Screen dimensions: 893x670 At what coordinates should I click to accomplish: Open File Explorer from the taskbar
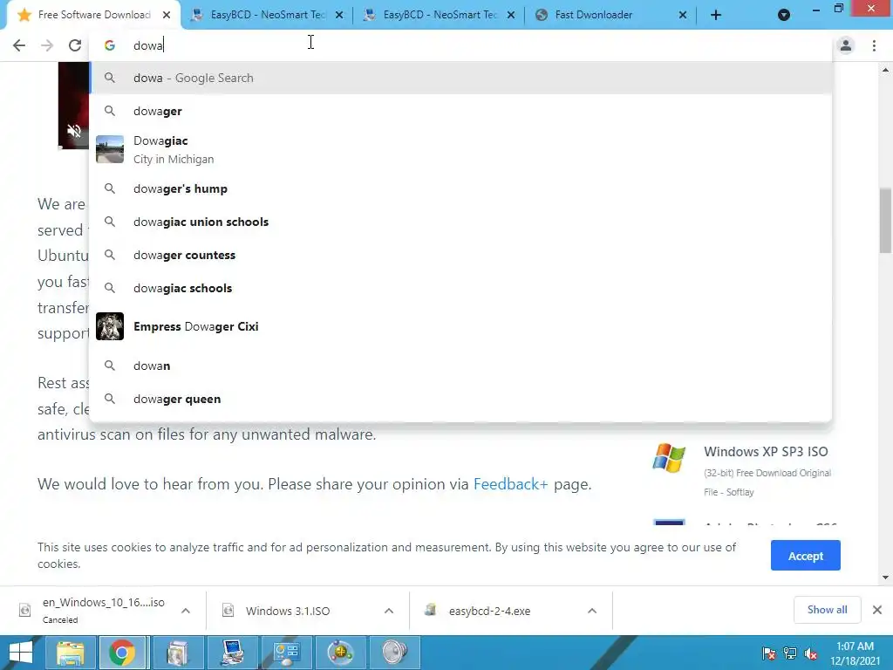coord(70,653)
